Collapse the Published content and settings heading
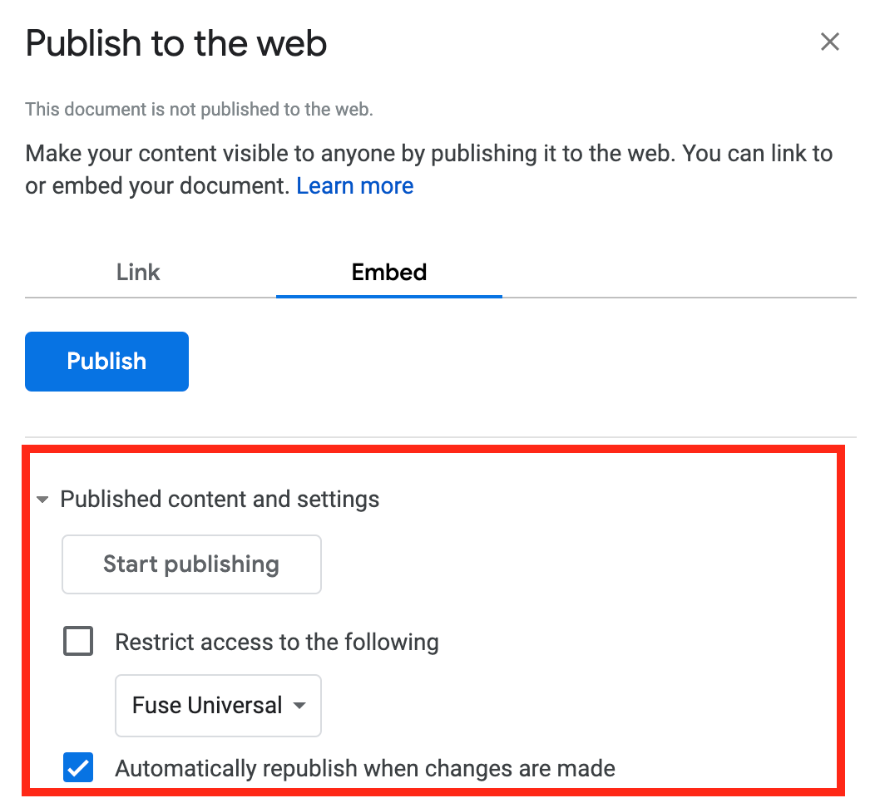Screen dimensions: 880x798 click(220, 500)
